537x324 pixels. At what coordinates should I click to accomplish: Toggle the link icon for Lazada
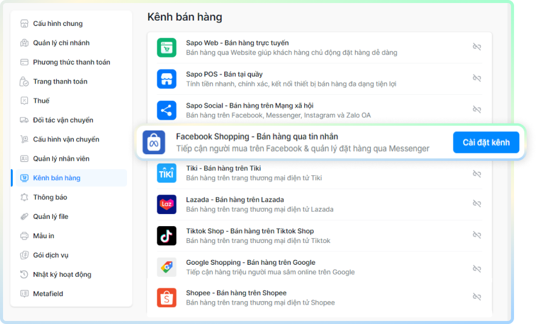coord(477,204)
